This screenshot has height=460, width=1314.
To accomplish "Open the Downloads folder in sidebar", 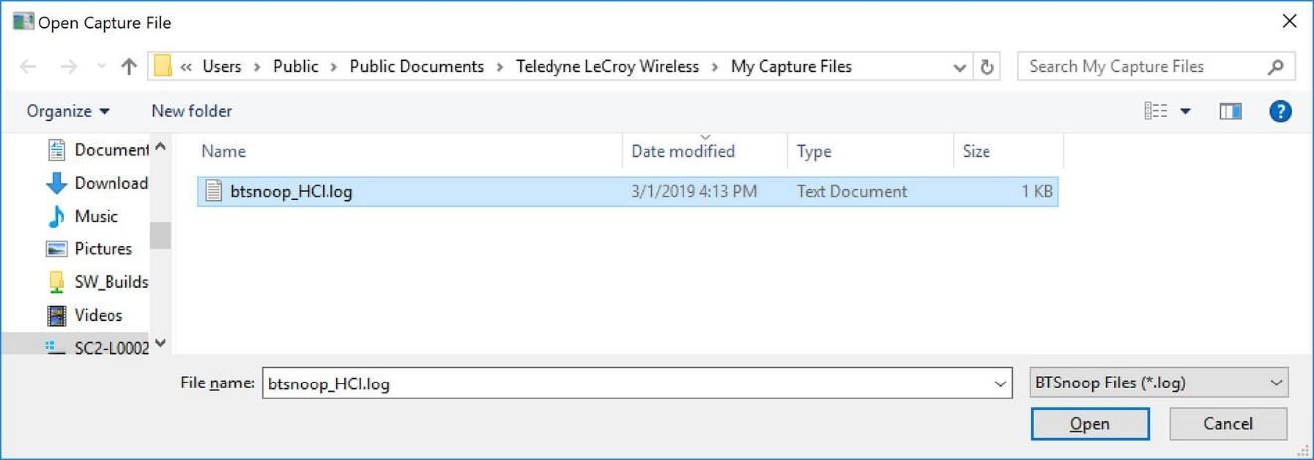I will [98, 183].
